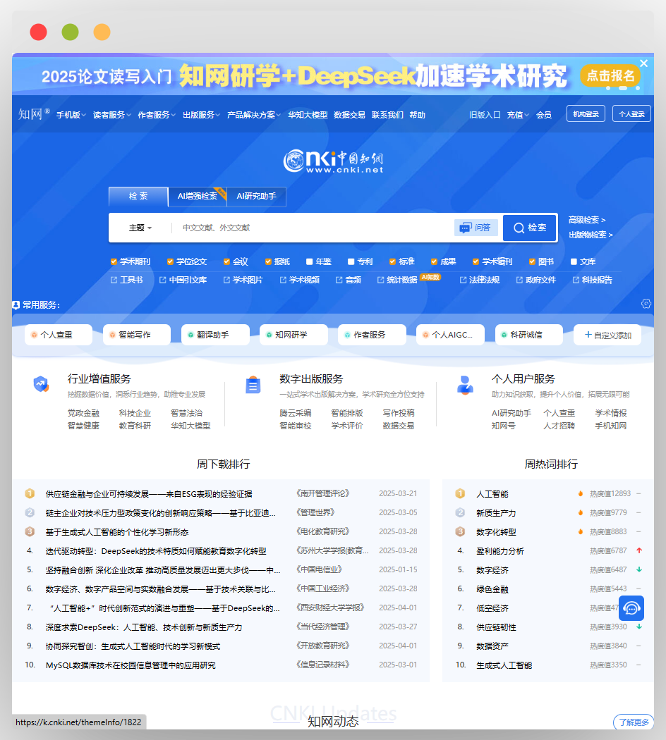Click external link icon for 政府文件
Screen dimensions: 666x740
[x=519, y=280]
